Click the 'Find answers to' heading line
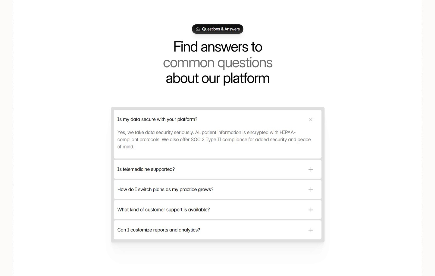The width and height of the screenshot is (435, 276). coord(218,47)
